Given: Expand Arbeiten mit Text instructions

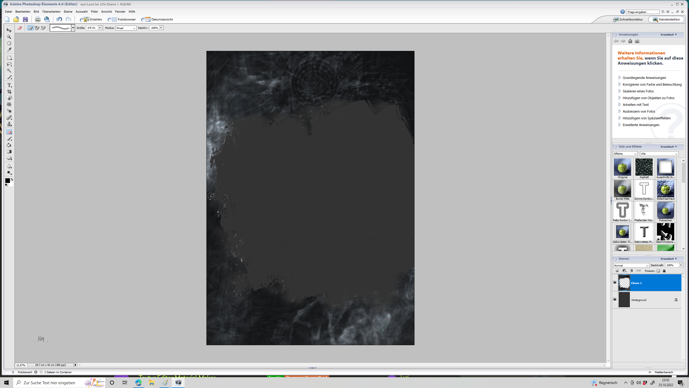Looking at the screenshot, I should [x=635, y=105].
